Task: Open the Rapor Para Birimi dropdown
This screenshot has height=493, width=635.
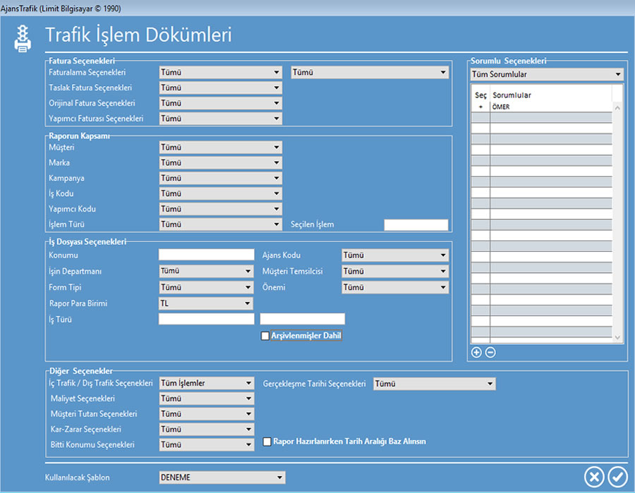Action: [206, 303]
